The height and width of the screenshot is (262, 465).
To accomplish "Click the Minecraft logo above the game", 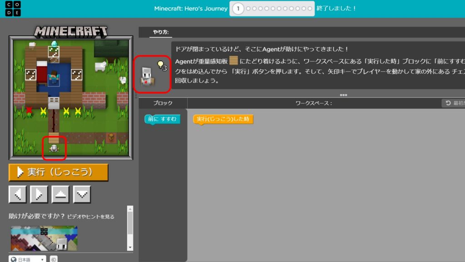I will pyautogui.click(x=70, y=31).
